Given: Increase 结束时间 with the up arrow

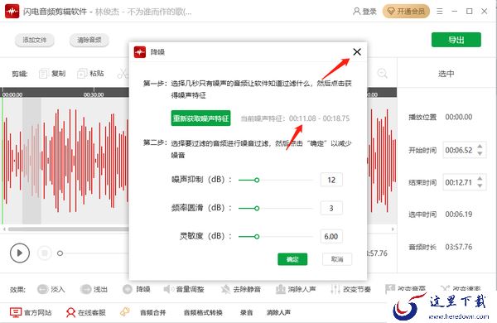Looking at the screenshot, I should click(x=480, y=178).
